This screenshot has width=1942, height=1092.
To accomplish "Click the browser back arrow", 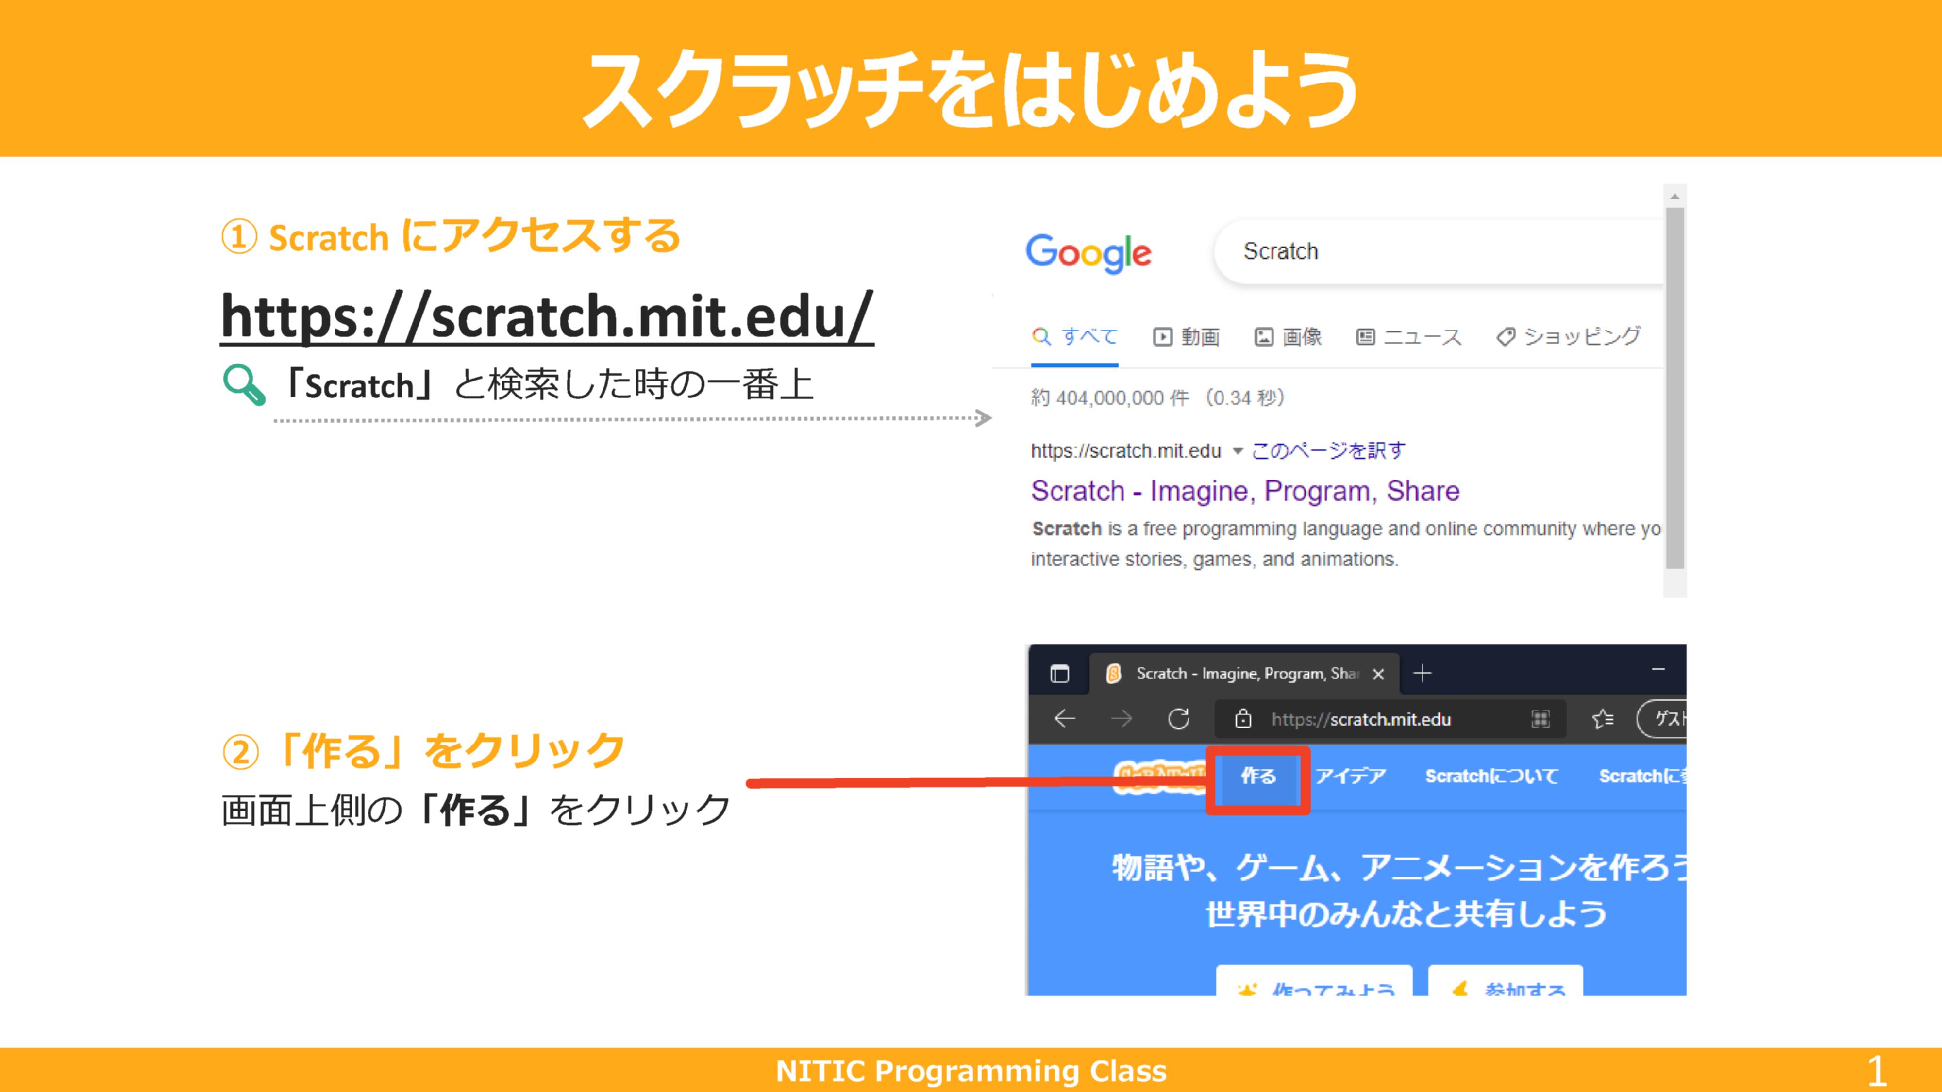I will 1064,719.
